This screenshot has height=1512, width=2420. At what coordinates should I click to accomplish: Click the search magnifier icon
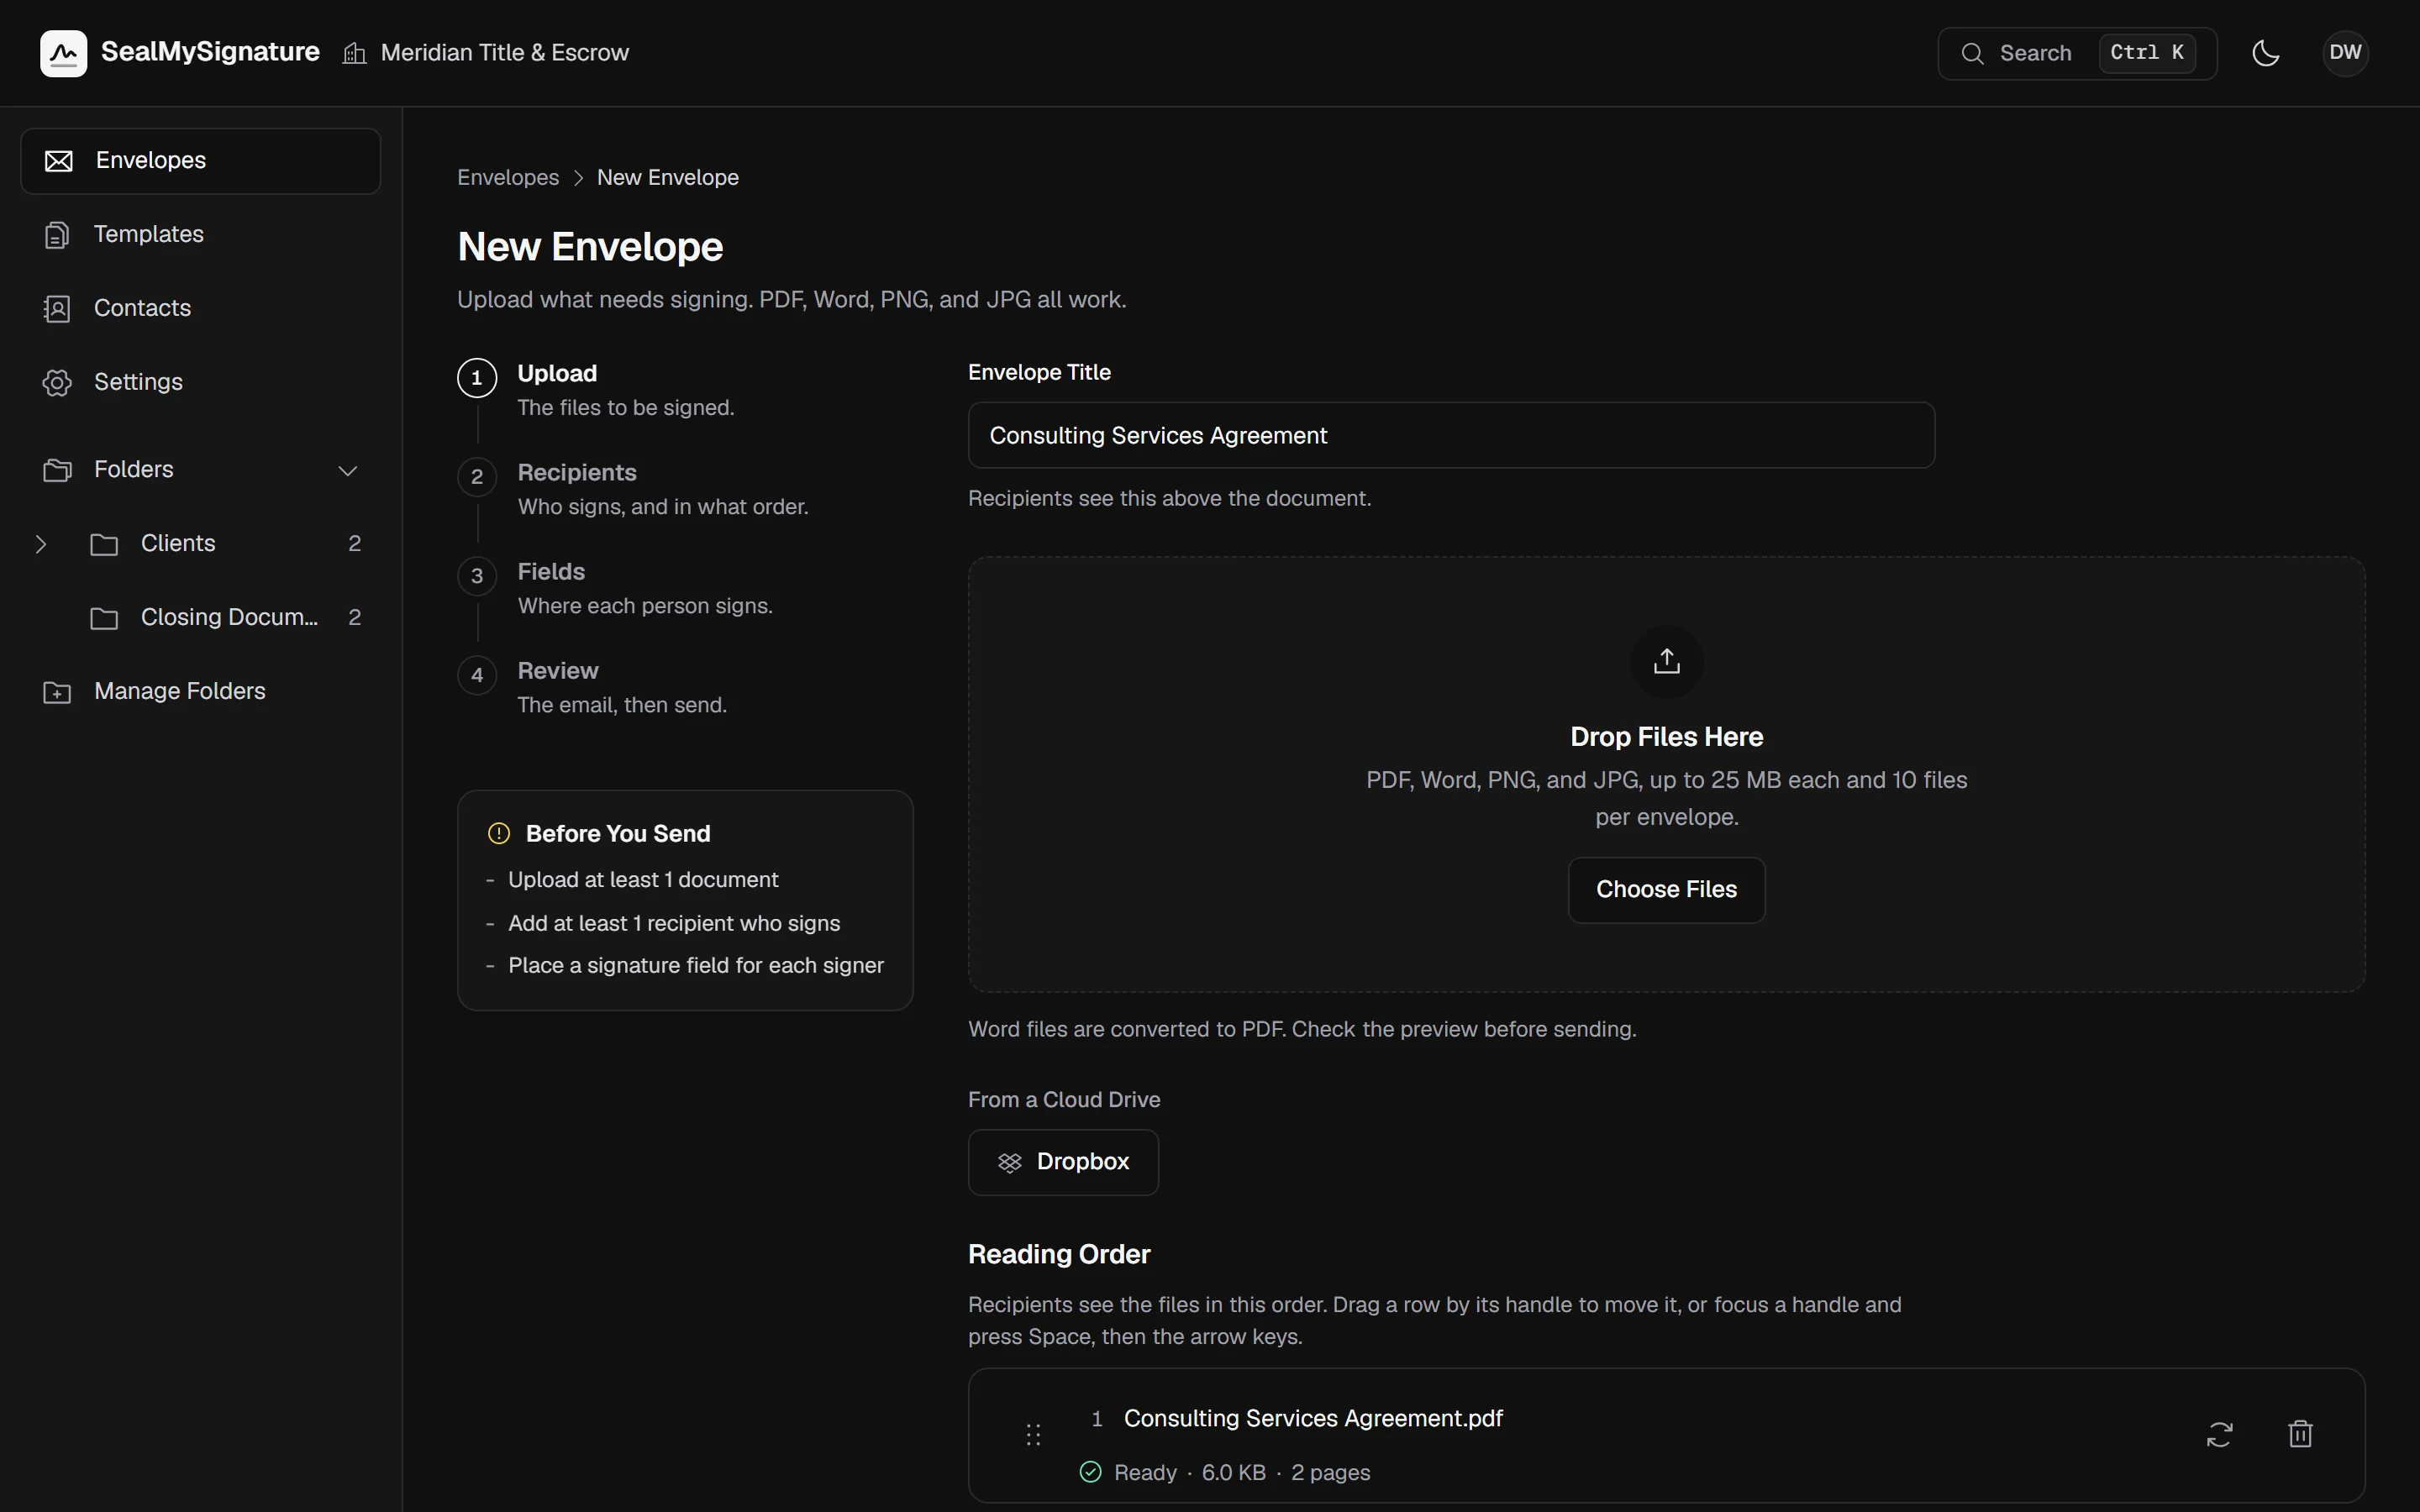pyautogui.click(x=1972, y=54)
